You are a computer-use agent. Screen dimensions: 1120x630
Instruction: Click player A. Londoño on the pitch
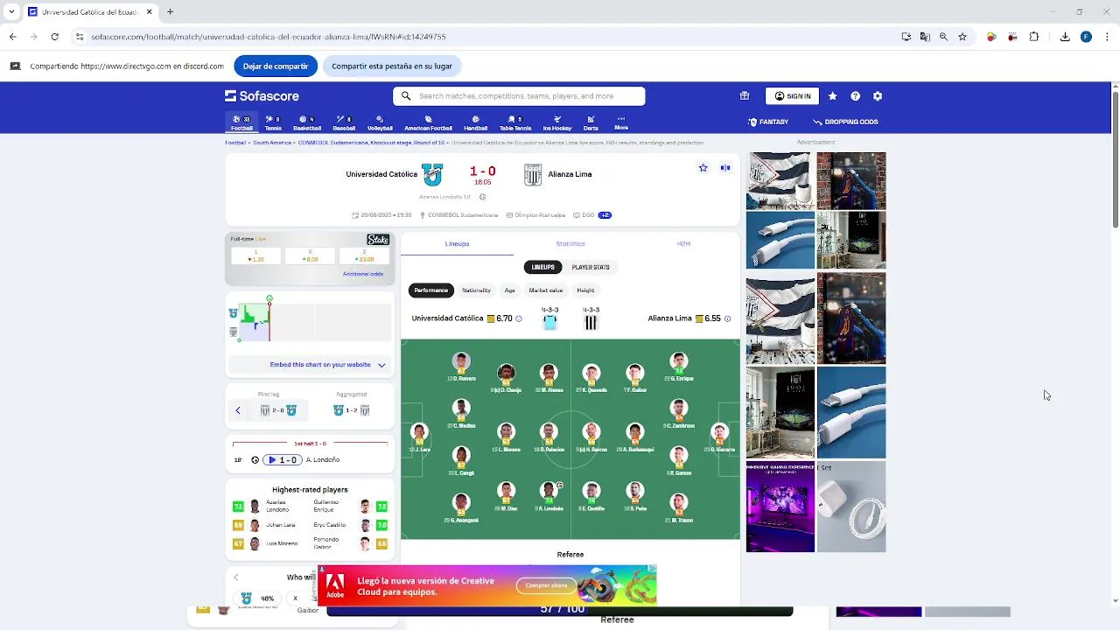pos(549,496)
